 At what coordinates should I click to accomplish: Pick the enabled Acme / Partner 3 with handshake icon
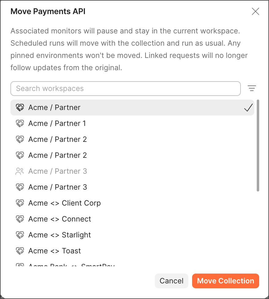click(x=58, y=187)
